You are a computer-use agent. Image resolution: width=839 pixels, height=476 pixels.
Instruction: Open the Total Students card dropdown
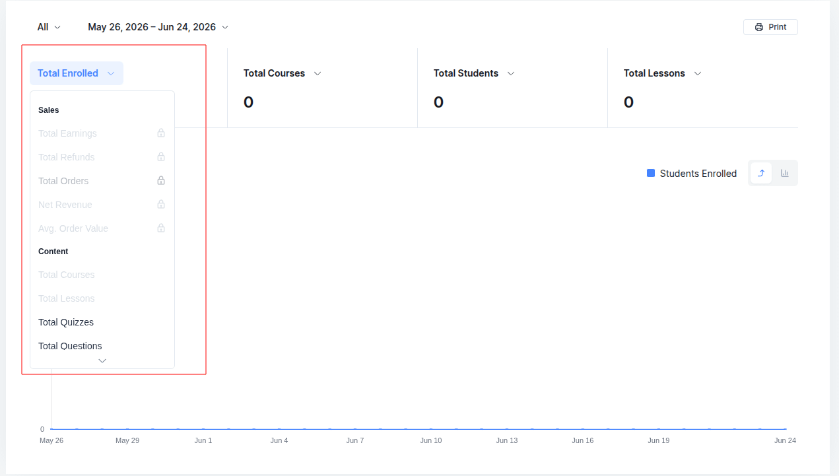(x=474, y=73)
